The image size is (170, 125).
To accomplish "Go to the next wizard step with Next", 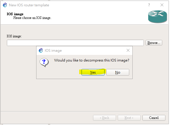I will [129, 118].
